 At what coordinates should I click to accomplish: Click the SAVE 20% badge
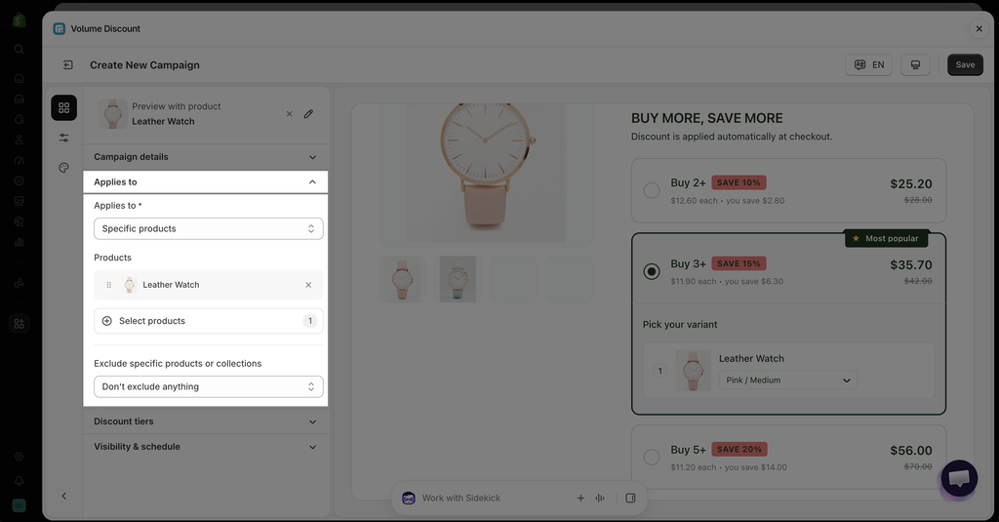pyautogui.click(x=739, y=450)
